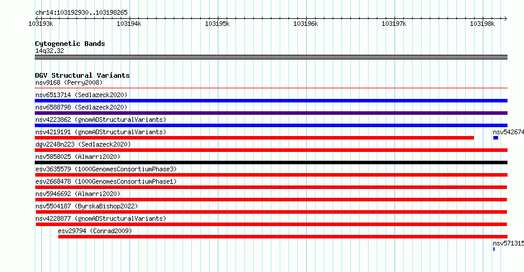524x272 pixels.
Task: Open dgv2248n223 (Sedlazeck2020) label
Action: click(x=83, y=144)
